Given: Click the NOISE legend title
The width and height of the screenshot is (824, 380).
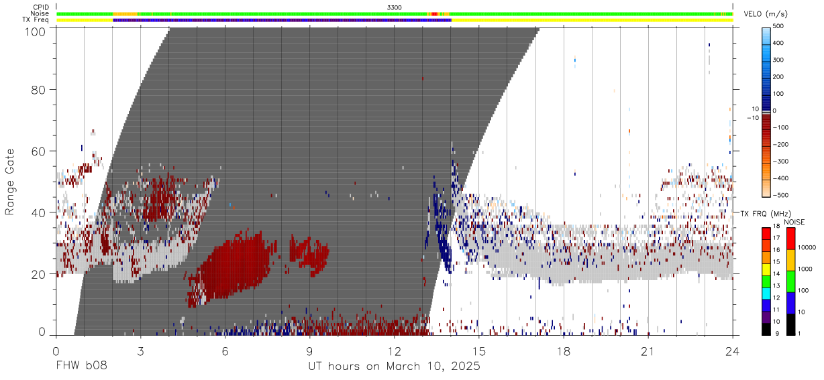Looking at the screenshot, I should (x=794, y=222).
